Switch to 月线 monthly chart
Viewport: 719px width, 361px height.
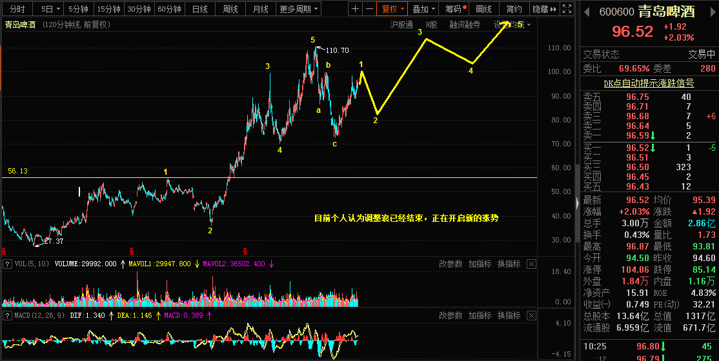pyautogui.click(x=261, y=9)
